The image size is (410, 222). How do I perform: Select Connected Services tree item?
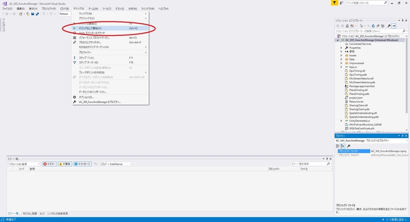[x=360, y=44]
